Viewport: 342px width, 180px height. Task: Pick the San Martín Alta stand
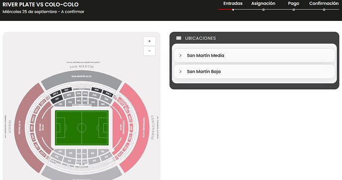81,78
